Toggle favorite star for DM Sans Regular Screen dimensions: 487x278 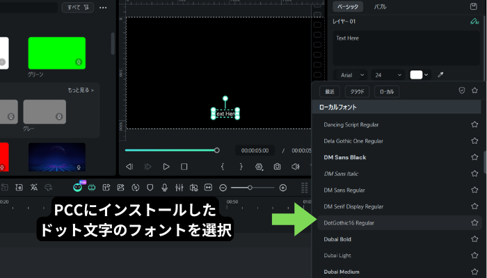click(474, 190)
